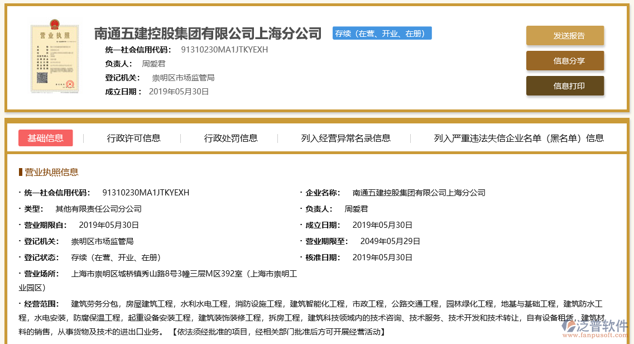Click the company title 南通五建控股集团有限公司上海分公司
634x344 pixels.
pos(208,33)
